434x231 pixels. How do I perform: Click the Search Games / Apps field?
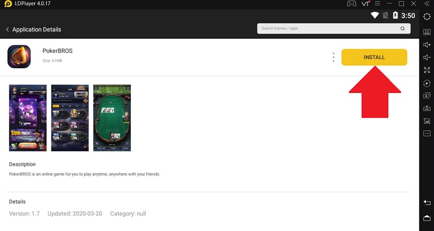pyautogui.click(x=334, y=28)
